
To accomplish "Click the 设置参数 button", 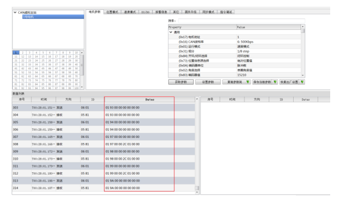I will [x=208, y=82].
